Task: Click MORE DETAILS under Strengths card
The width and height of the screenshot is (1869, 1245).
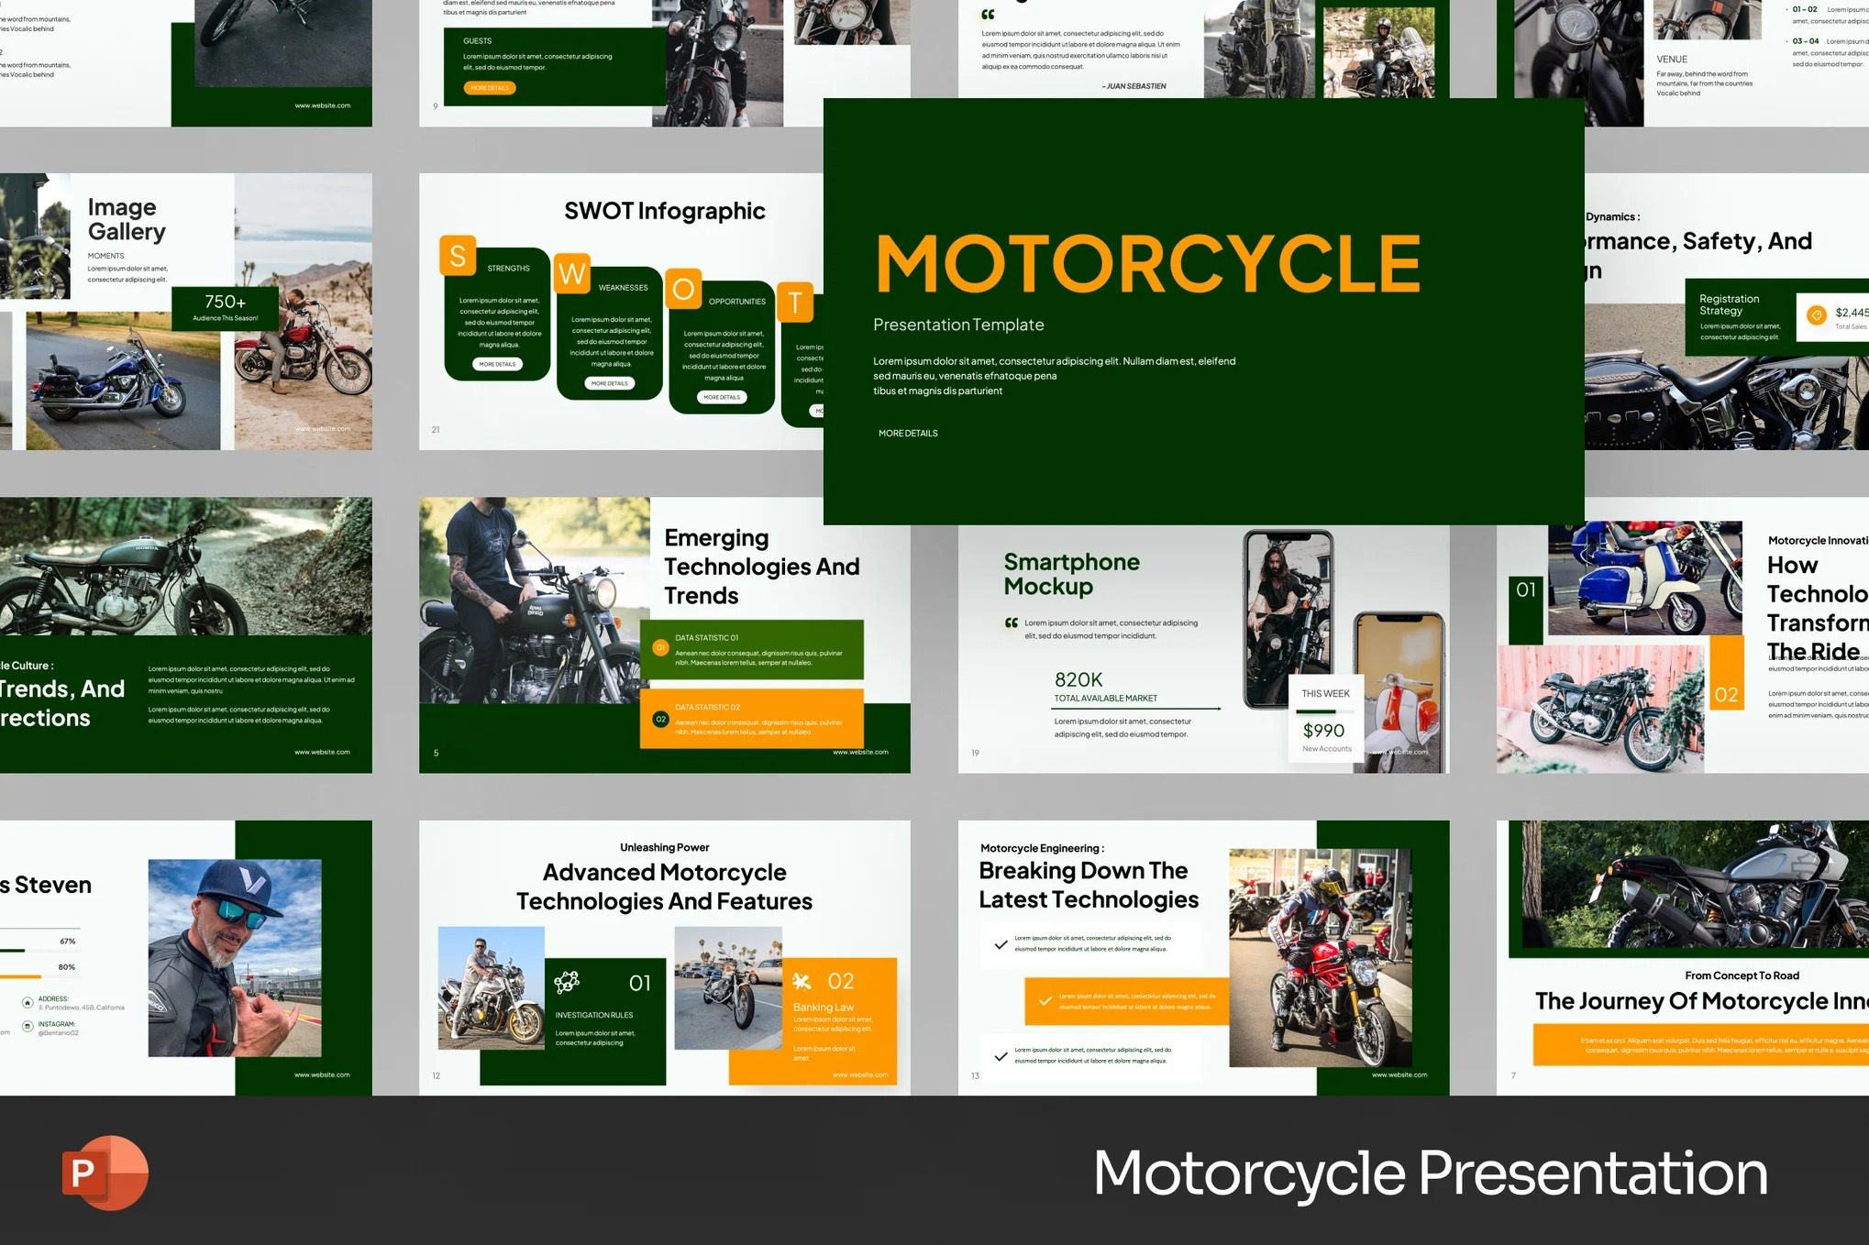Action: pyautogui.click(x=497, y=365)
